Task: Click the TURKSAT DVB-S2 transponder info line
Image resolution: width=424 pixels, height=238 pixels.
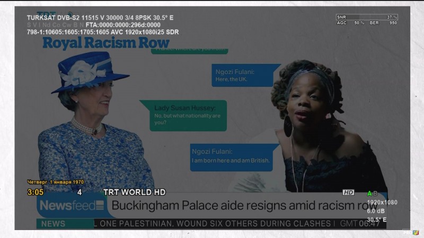Action: pyautogui.click(x=100, y=18)
